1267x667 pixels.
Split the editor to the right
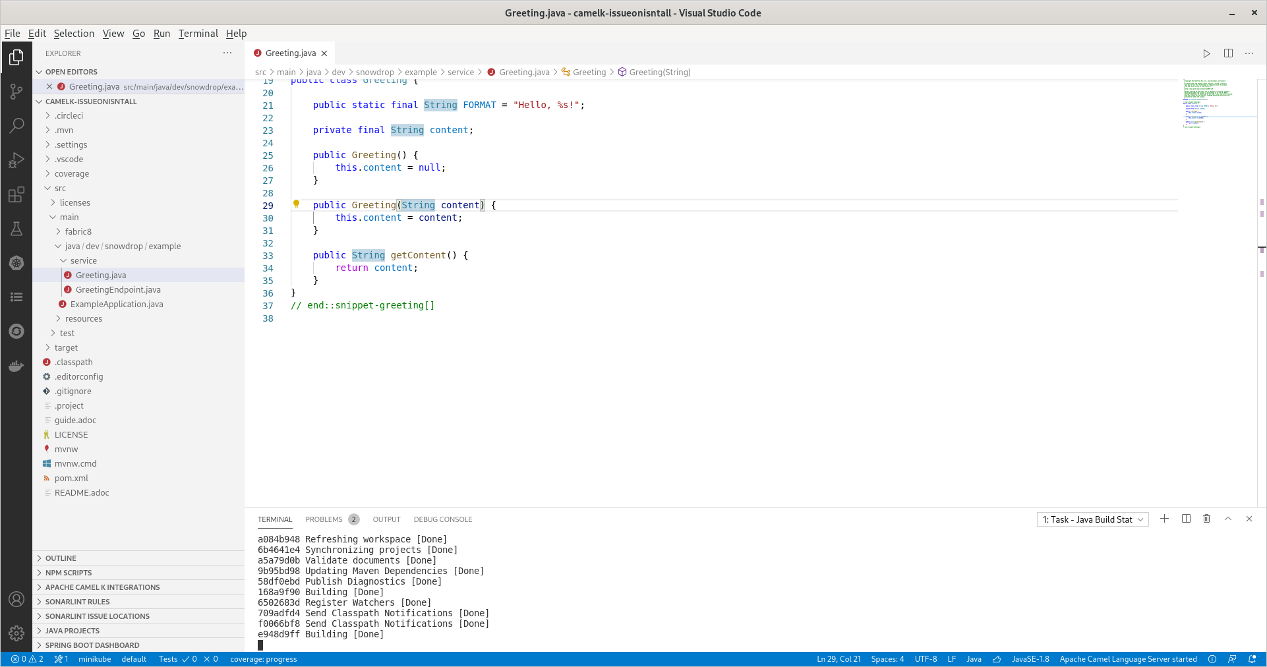[1228, 53]
